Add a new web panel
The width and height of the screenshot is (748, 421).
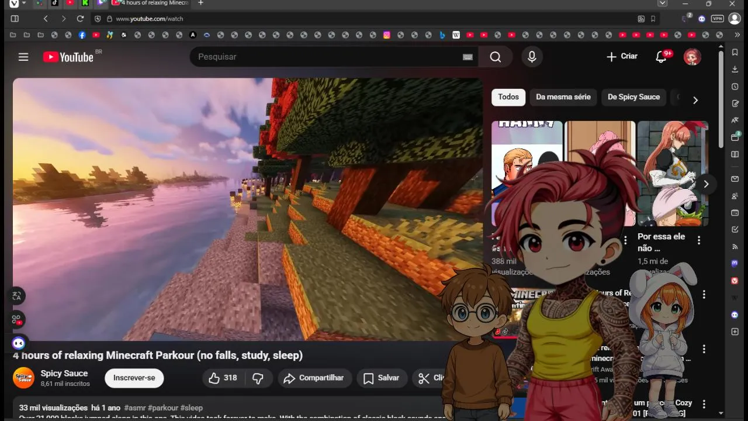pos(735,332)
